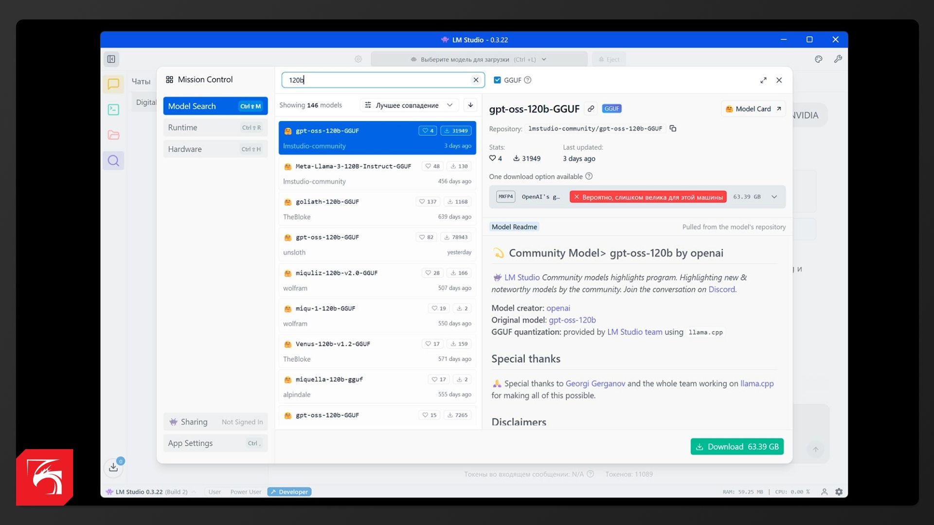
Task: Expand the MXFP4 download option chevron
Action: [x=774, y=197]
